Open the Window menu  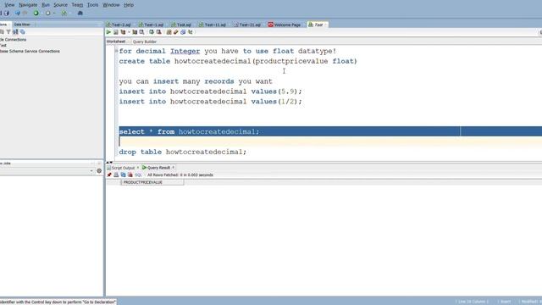click(x=111, y=5)
